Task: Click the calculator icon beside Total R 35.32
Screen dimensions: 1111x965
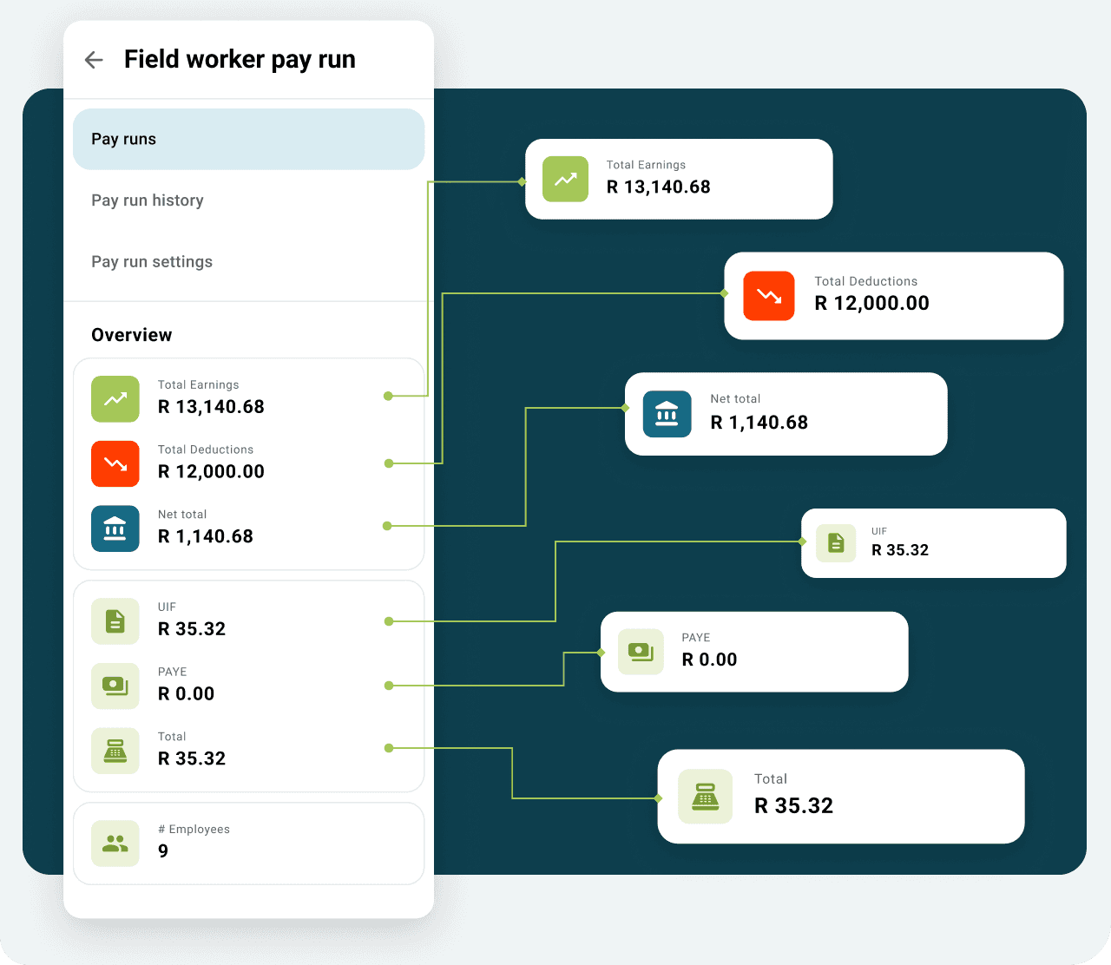Action: [115, 752]
